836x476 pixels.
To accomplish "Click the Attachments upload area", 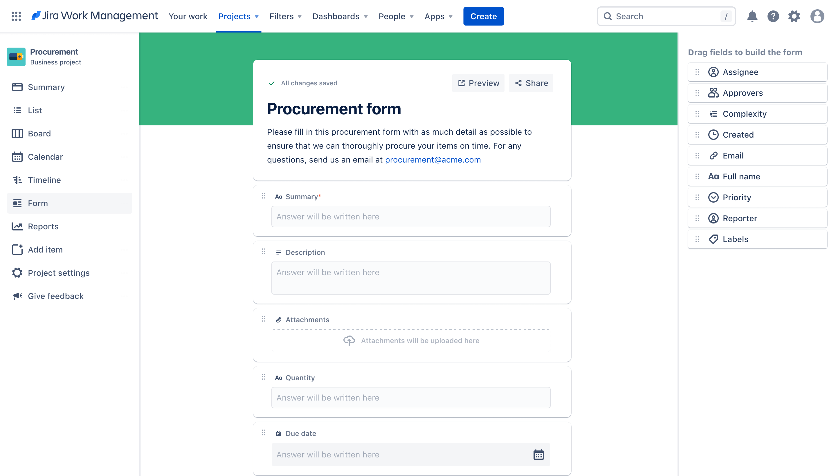I will point(411,340).
